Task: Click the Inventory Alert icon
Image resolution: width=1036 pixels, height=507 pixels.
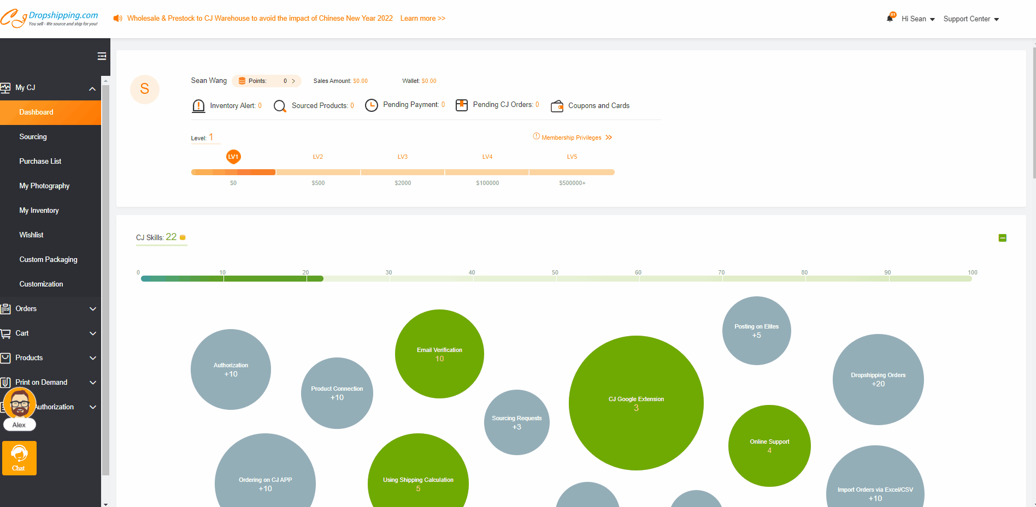Action: (x=198, y=106)
